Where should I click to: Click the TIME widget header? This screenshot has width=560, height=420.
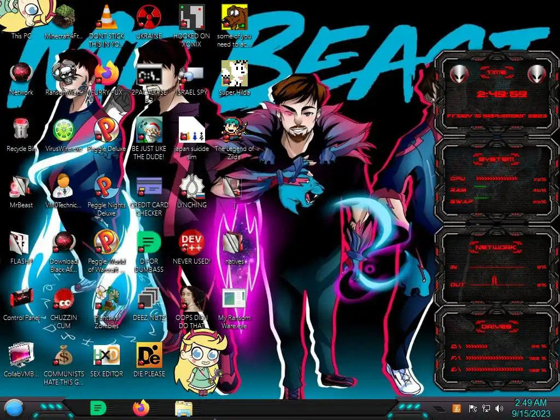coord(497,73)
